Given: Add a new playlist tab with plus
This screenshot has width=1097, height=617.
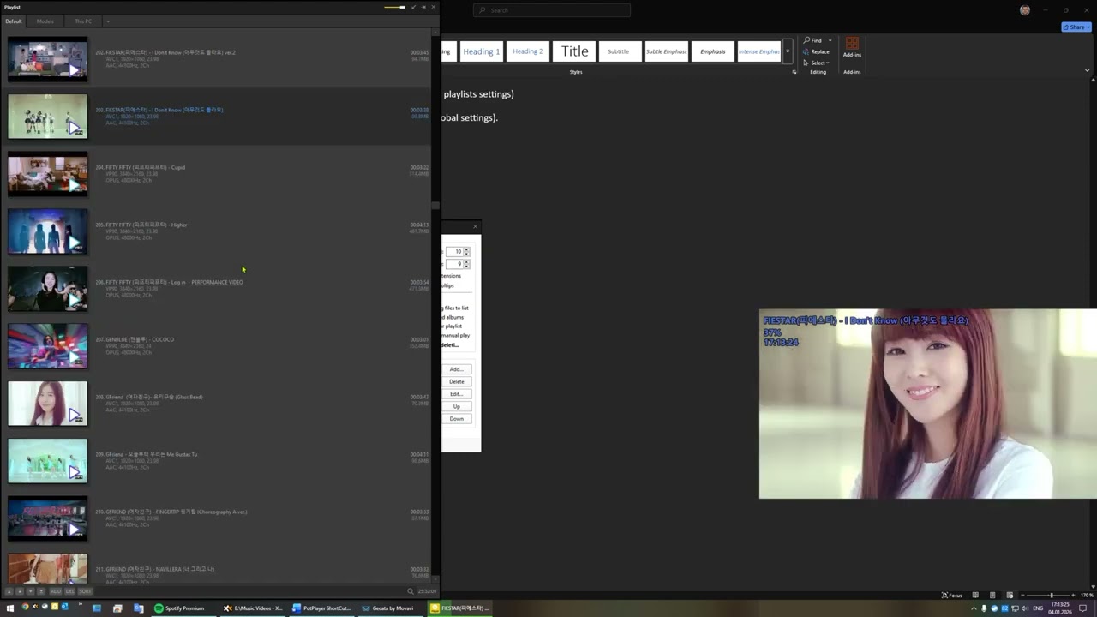Looking at the screenshot, I should tap(107, 21).
